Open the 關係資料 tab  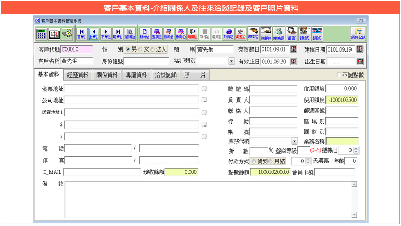tap(107, 75)
